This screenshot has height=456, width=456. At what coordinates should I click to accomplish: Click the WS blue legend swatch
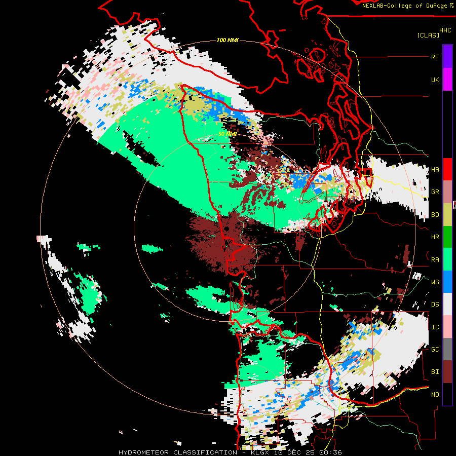(447, 282)
